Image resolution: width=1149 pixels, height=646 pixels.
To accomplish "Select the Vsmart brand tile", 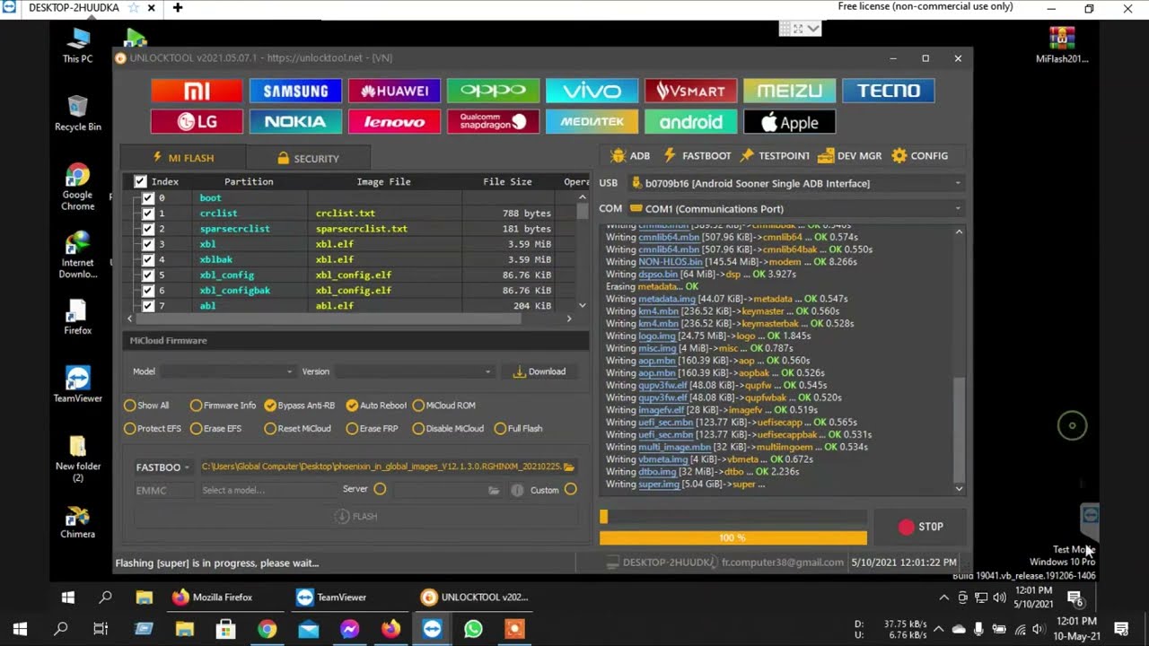I will click(x=690, y=91).
